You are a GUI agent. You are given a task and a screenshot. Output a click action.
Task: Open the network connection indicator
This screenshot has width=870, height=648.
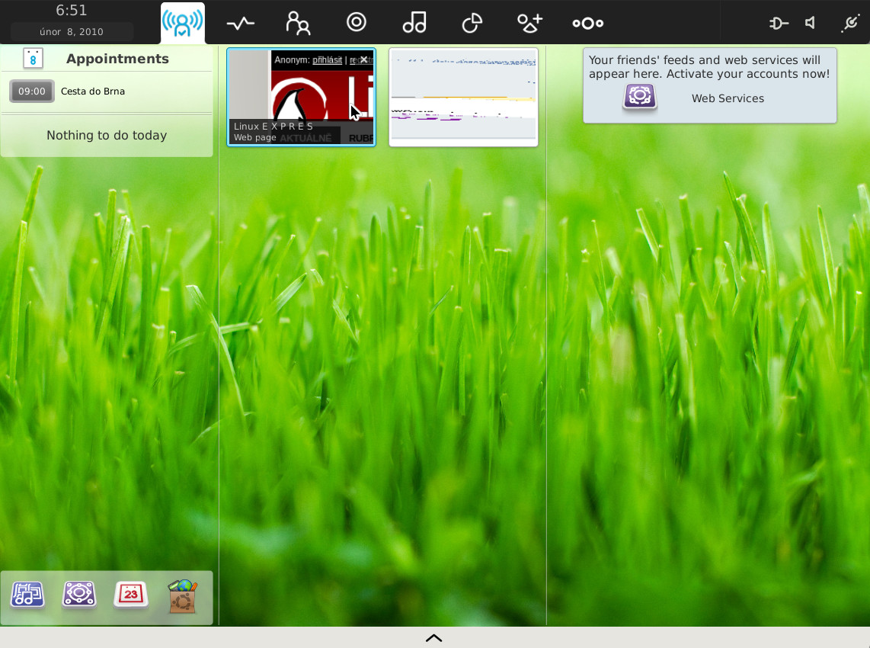[x=850, y=23]
